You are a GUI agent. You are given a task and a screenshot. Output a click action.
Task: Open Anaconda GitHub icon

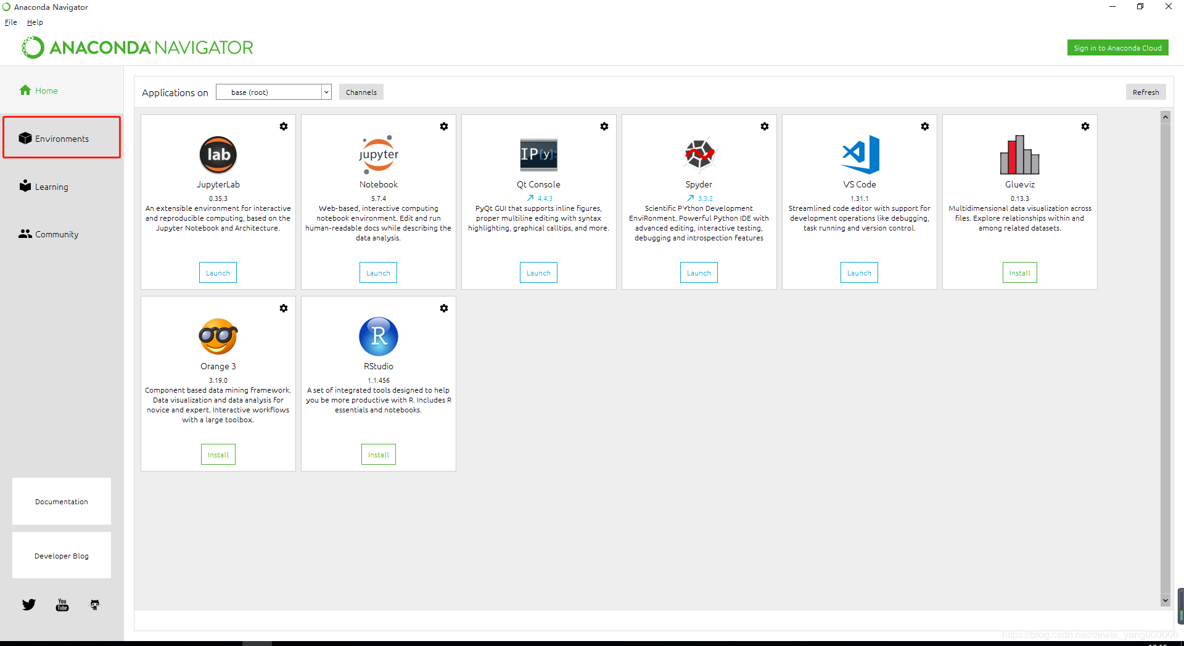95,605
